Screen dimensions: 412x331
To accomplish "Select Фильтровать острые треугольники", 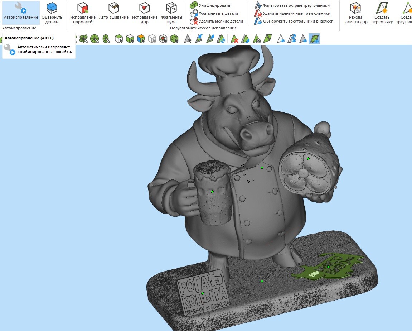I will click(x=292, y=5).
